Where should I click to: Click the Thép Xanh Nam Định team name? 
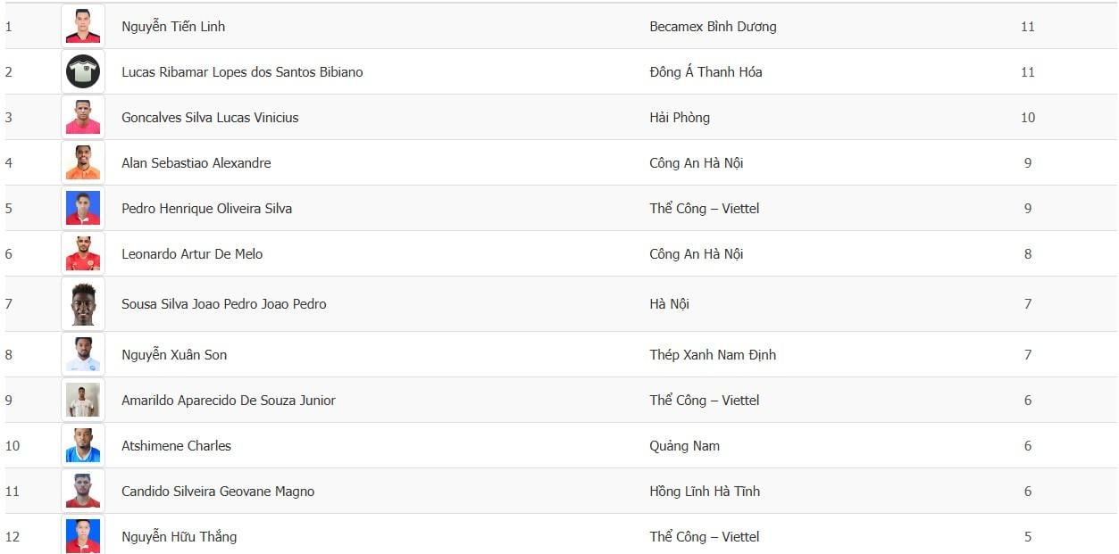(x=713, y=355)
